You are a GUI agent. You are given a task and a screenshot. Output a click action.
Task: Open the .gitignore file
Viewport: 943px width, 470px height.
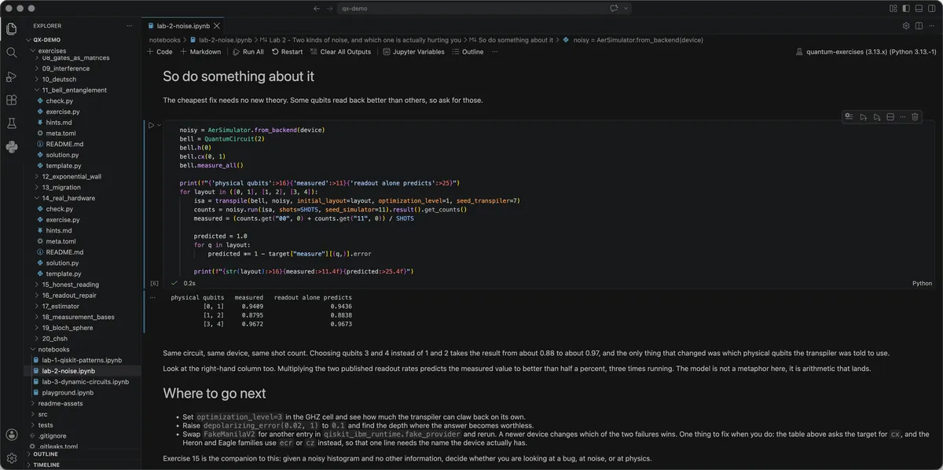pyautogui.click(x=83, y=435)
